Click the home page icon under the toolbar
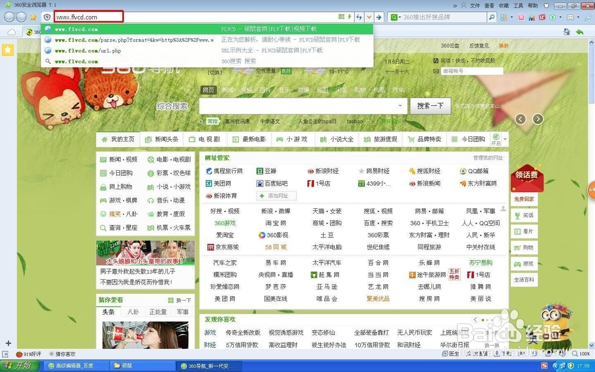Viewport: 595px width, 372px height. [566, 32]
